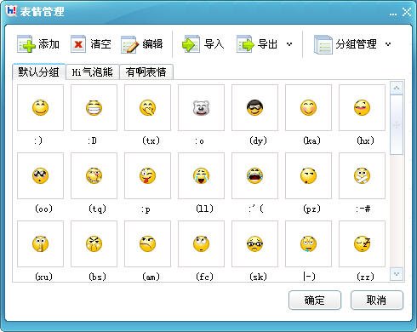This screenshot has height=332, width=417.
Task: Click the 编辑 (edit) toolbar button
Action: (142, 44)
